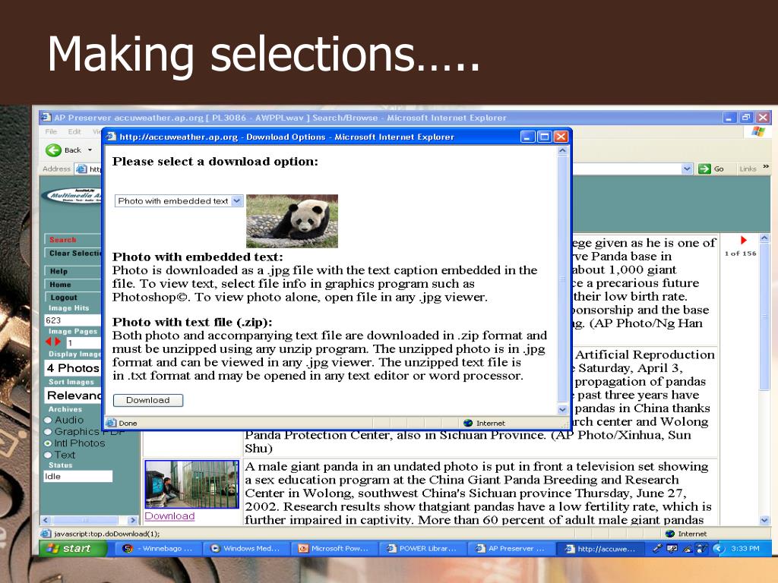
Task: Open the address bar dropdown arrow
Action: coord(687,169)
